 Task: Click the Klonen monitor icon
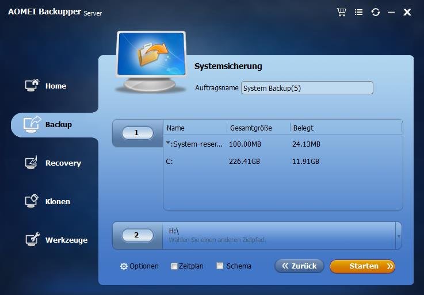tap(32, 201)
